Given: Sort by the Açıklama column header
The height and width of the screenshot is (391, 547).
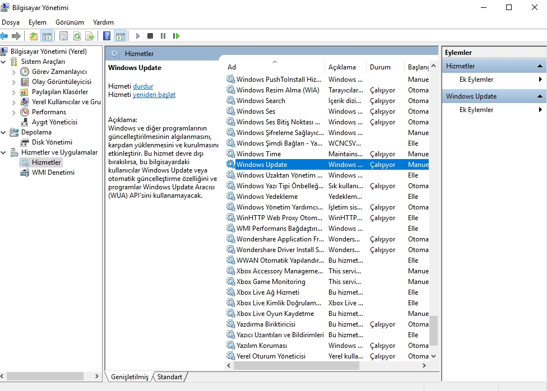Looking at the screenshot, I should tap(345, 67).
